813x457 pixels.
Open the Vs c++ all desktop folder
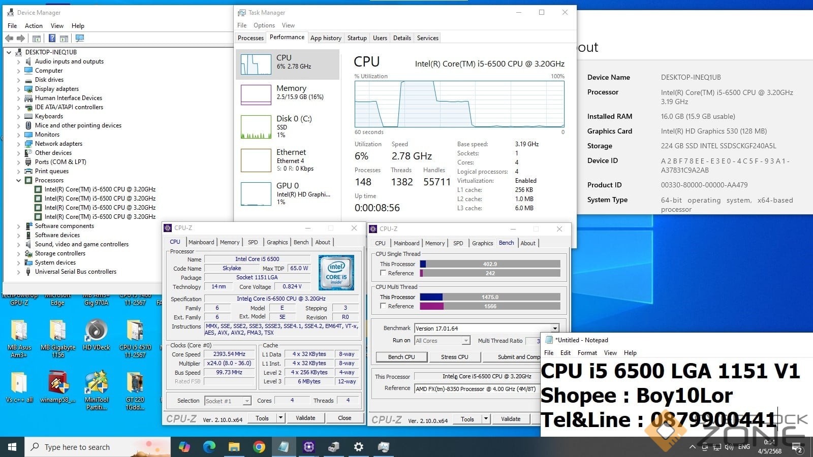point(19,387)
